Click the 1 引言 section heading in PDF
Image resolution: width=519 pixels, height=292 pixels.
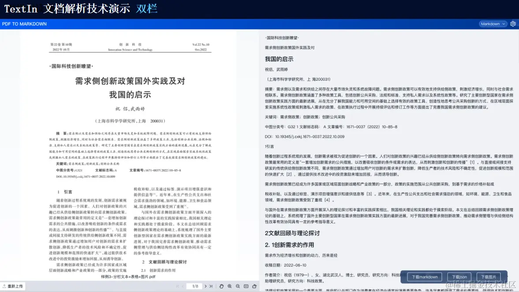point(64,192)
